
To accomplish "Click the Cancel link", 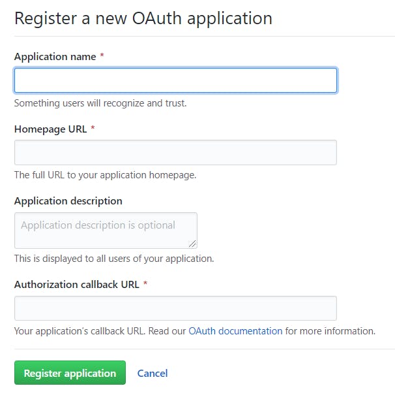I will (x=153, y=374).
